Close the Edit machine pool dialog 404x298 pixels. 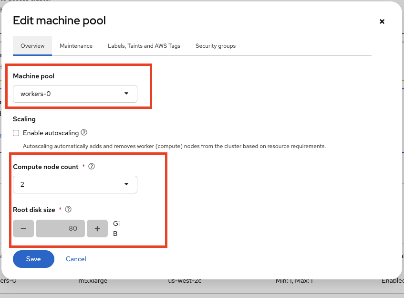tap(382, 21)
